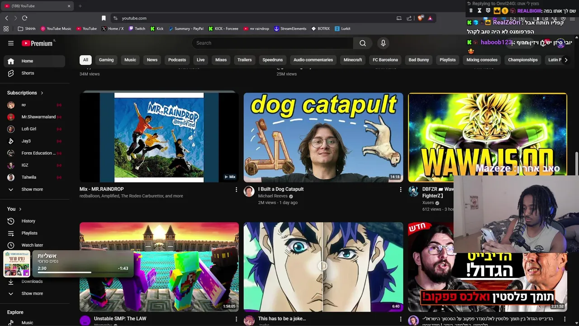
Task: Select the All filter chip
Action: coord(85,60)
